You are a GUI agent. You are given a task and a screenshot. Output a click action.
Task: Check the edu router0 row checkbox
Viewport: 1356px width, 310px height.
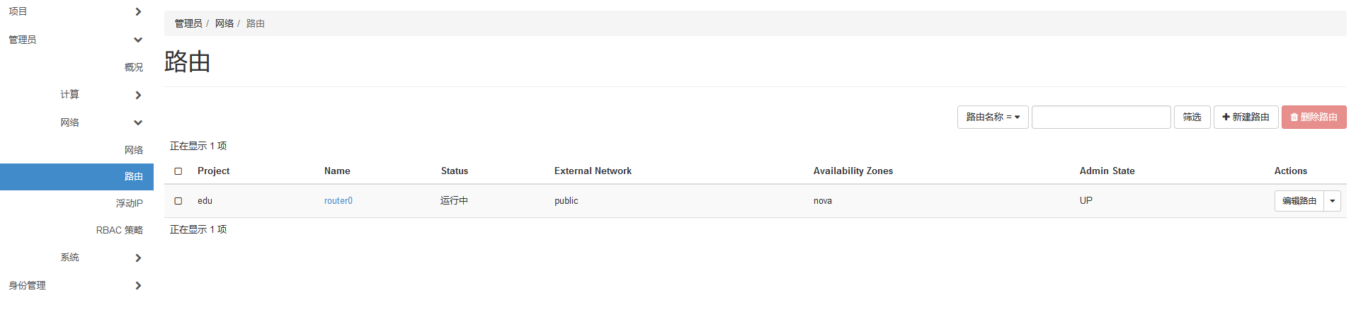click(178, 201)
